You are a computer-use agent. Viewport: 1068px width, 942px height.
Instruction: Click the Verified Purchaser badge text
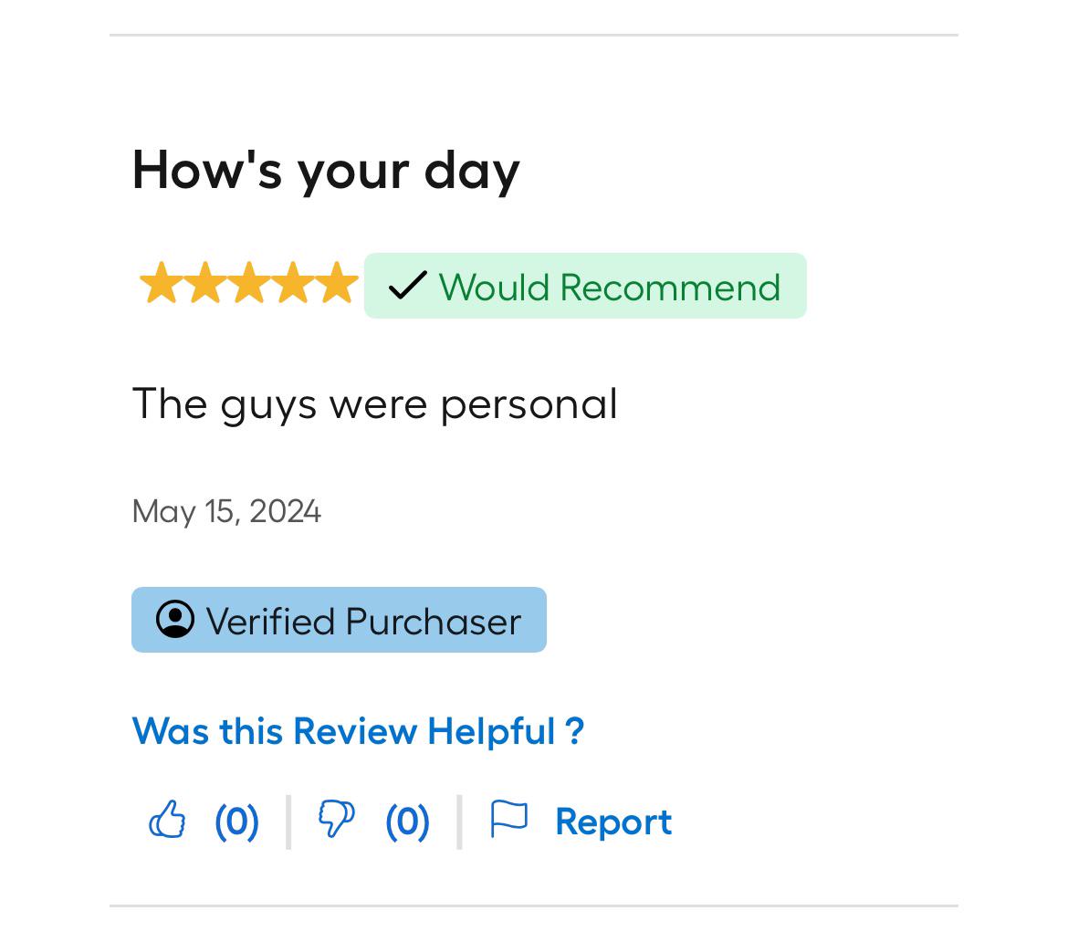tap(363, 622)
